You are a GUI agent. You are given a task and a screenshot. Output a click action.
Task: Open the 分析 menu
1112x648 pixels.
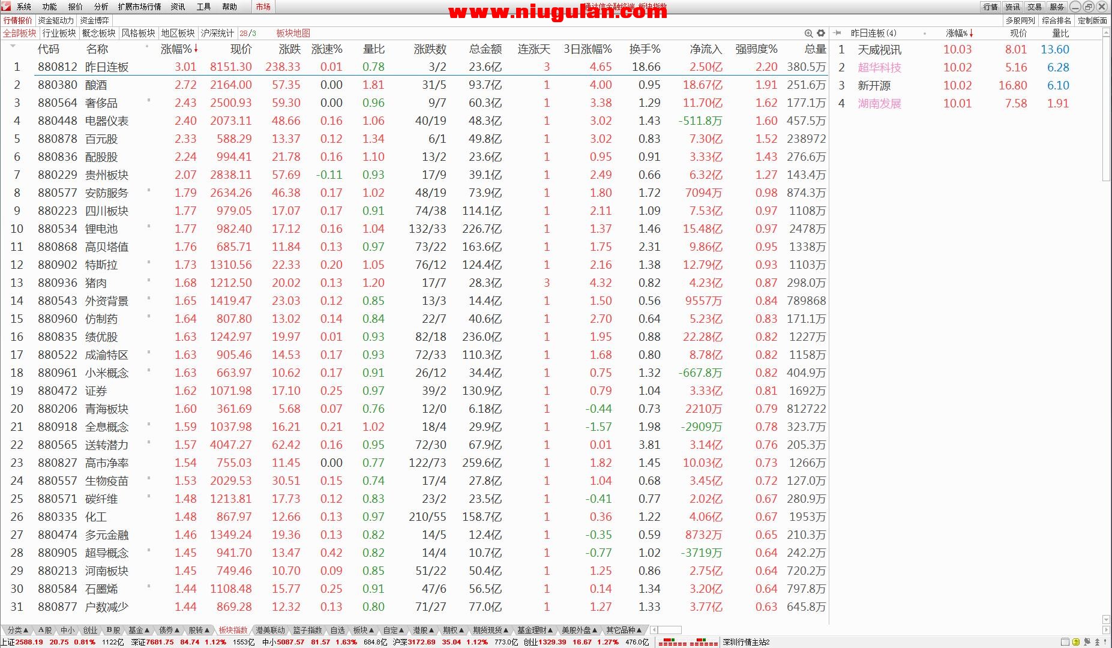[x=101, y=7]
